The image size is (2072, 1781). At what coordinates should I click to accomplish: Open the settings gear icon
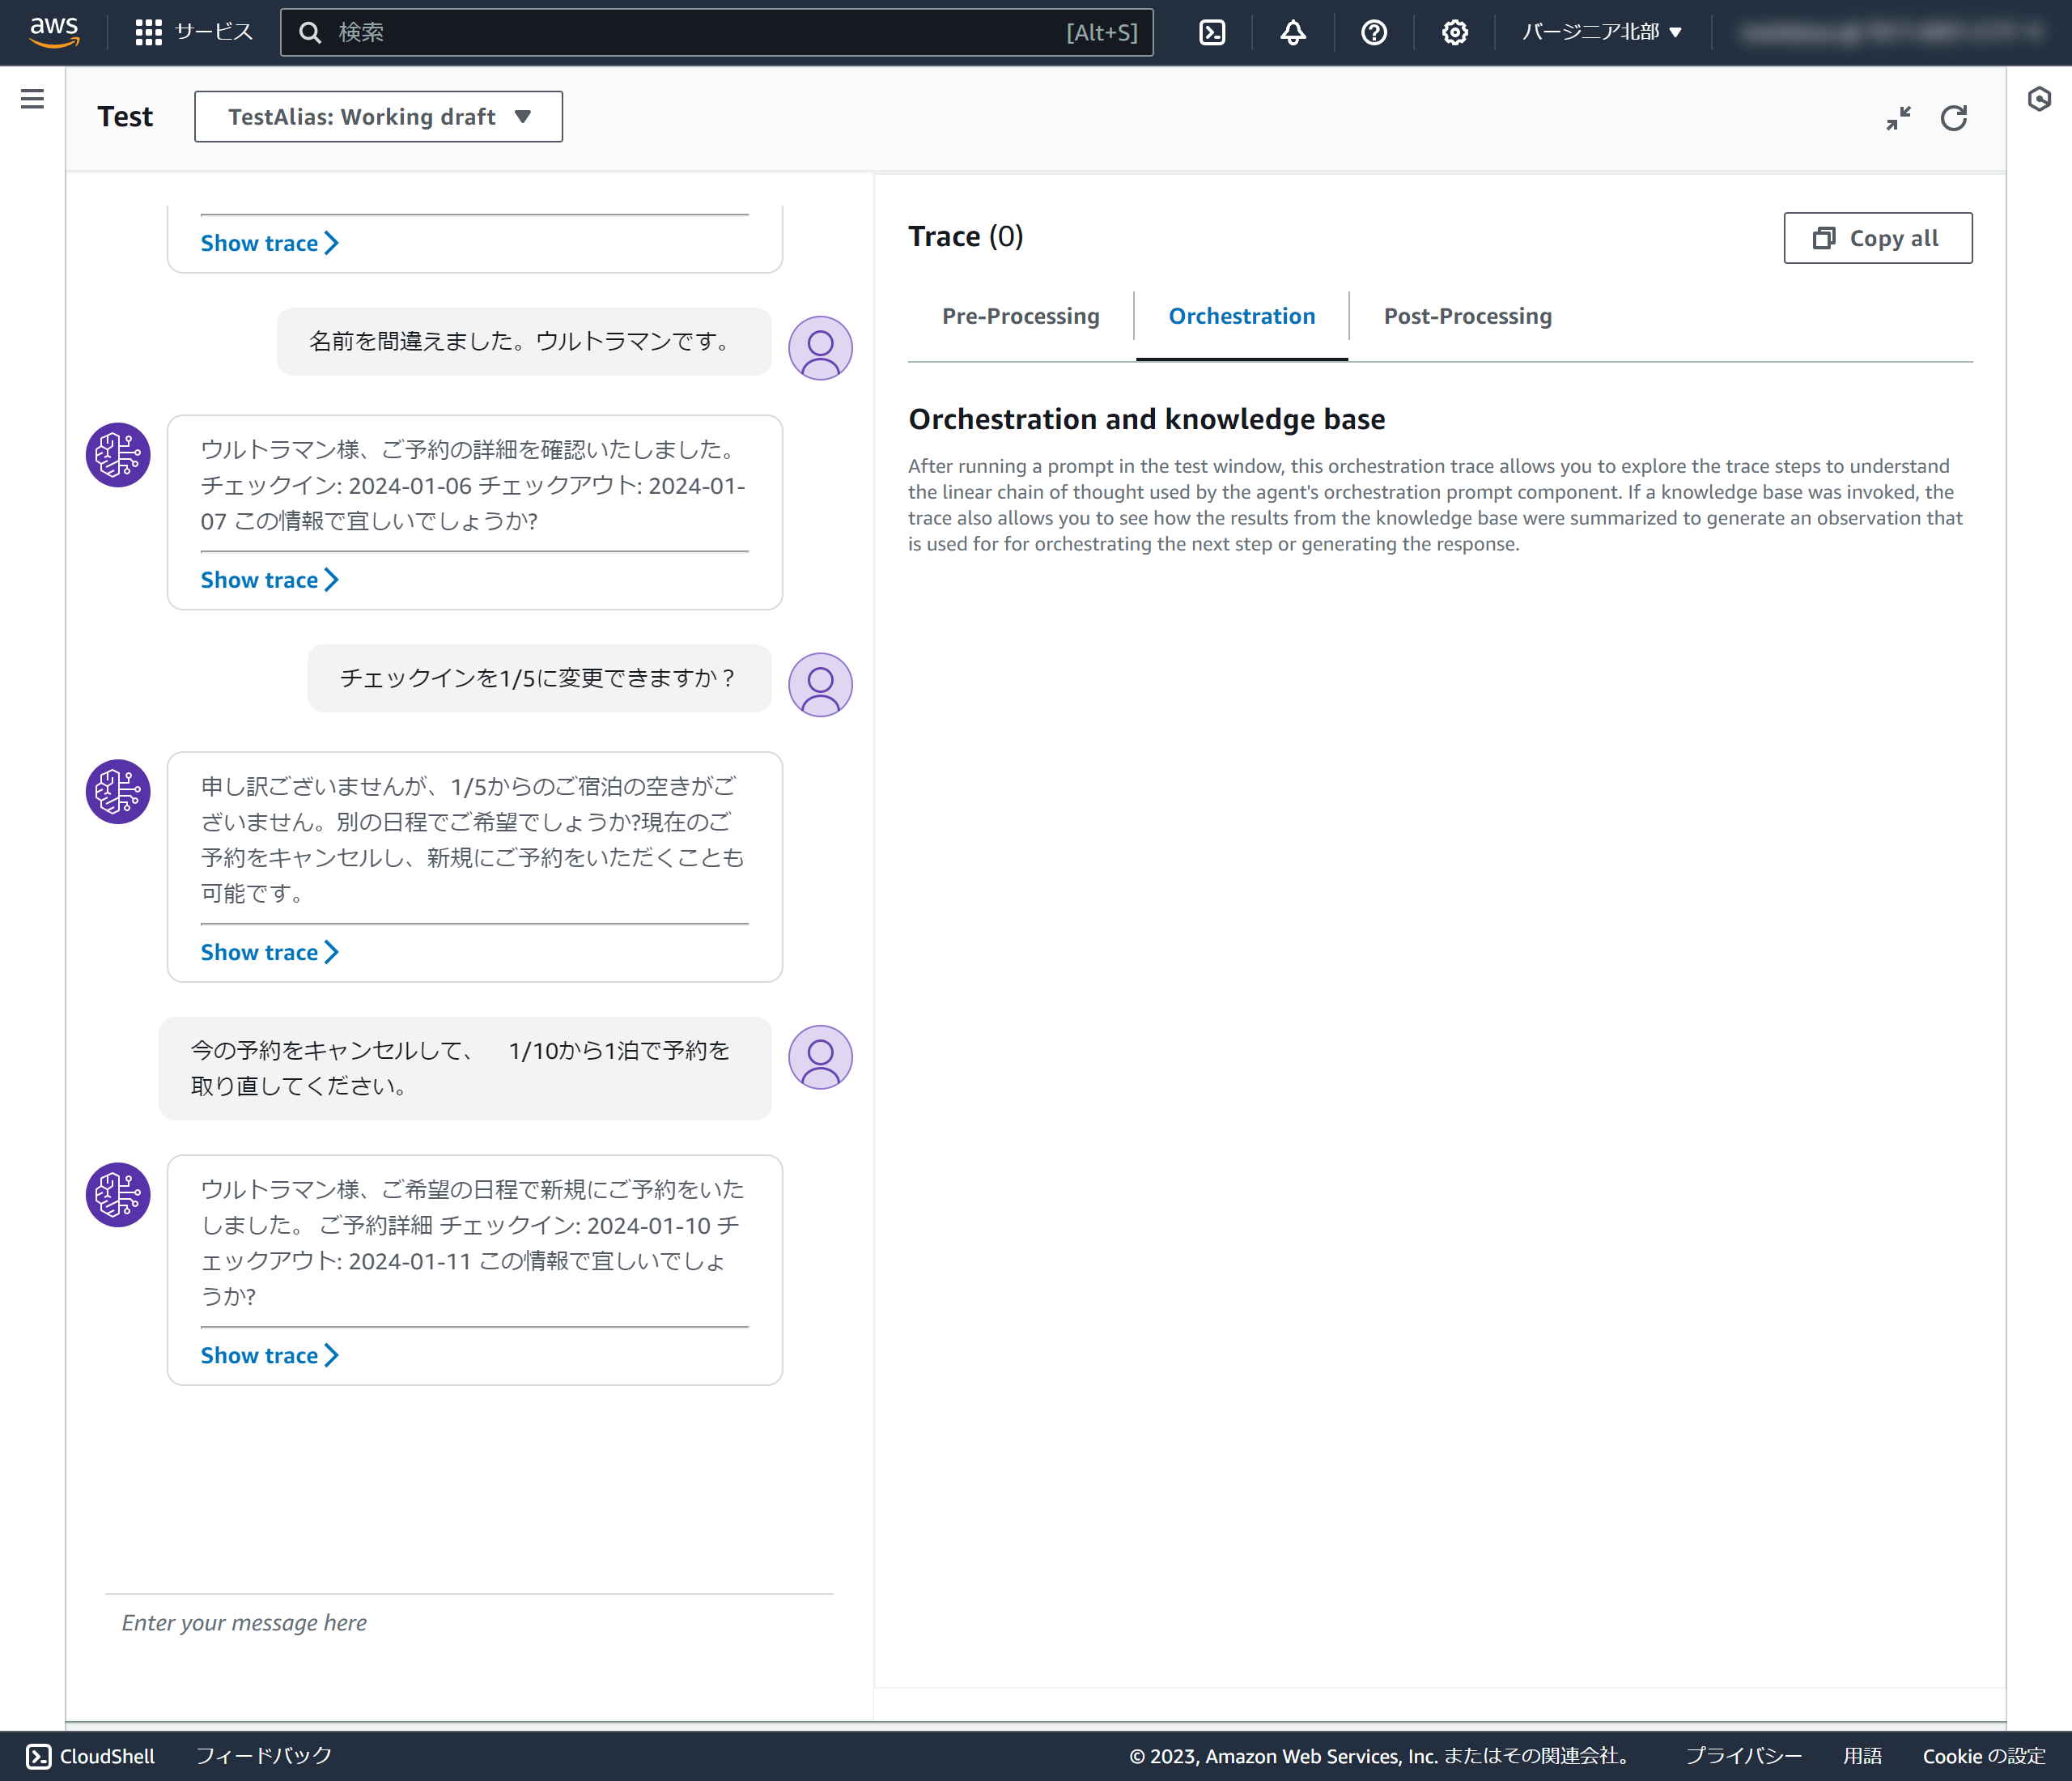(1455, 32)
